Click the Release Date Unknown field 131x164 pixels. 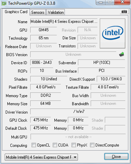(x=44, y=46)
